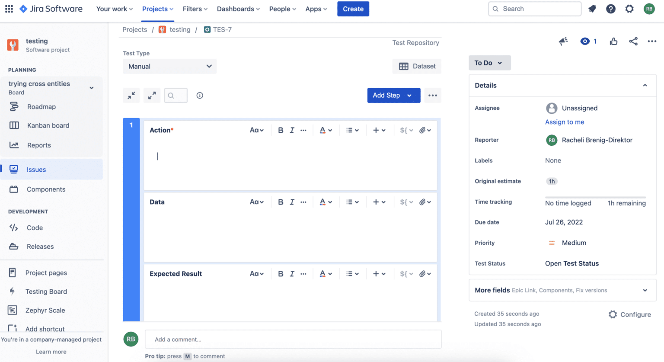The image size is (664, 362).
Task: Apply italic formatting in the Data field
Action: point(292,202)
